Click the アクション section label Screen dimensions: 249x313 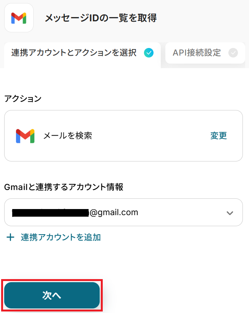(23, 99)
